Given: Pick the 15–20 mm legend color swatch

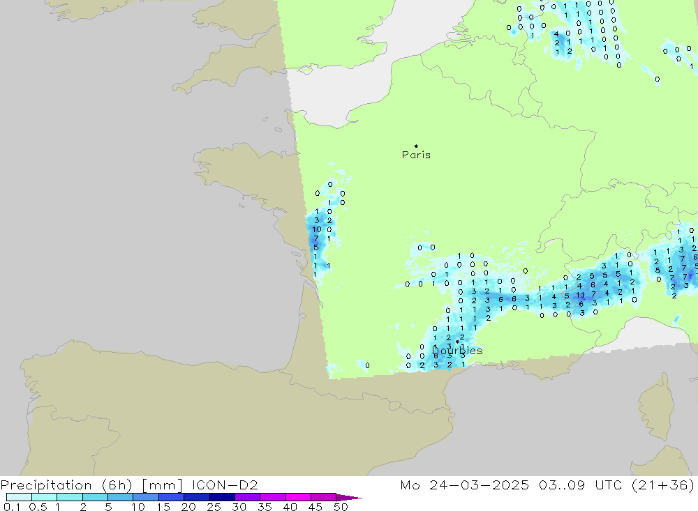Looking at the screenshot, I should coord(171,497).
